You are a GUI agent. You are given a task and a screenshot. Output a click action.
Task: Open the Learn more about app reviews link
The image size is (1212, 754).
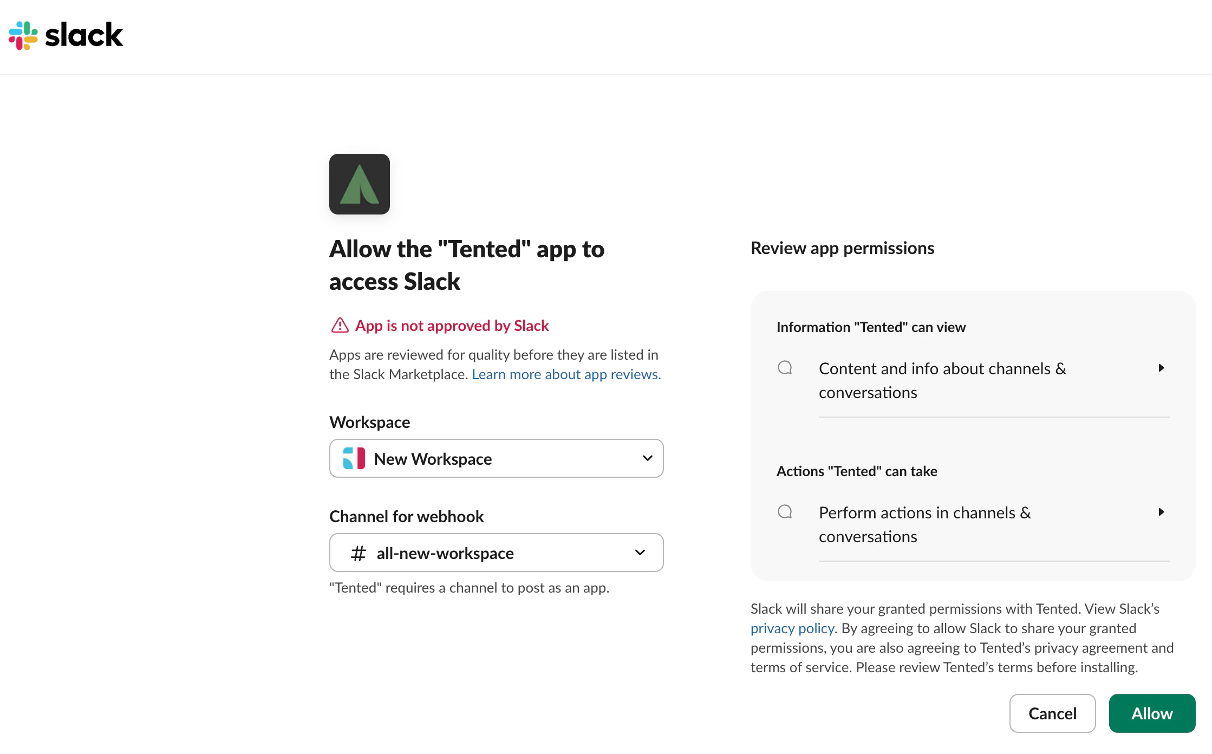pos(565,374)
